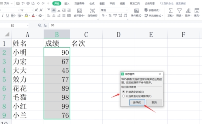202x124 pixels.
Task: Undo the last action
Action: [38, 3]
